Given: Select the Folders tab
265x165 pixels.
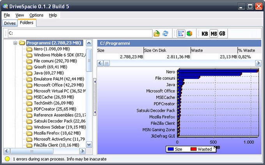Looking at the screenshot, I should (26, 23).
